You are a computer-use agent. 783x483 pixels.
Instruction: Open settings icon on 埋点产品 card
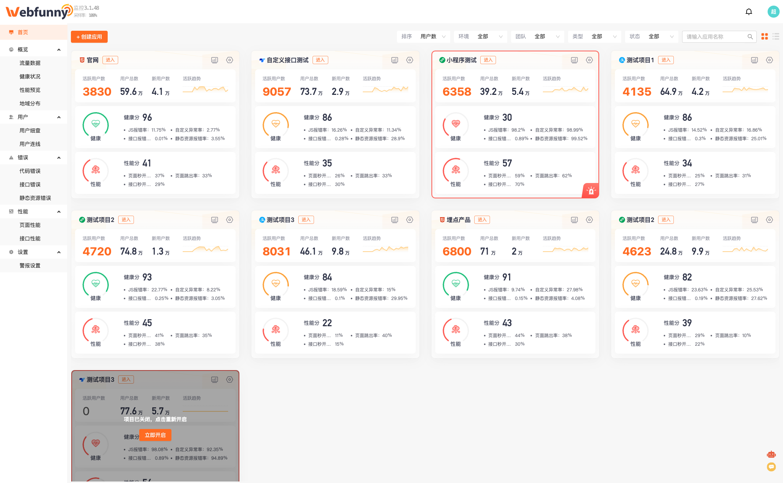click(x=589, y=220)
